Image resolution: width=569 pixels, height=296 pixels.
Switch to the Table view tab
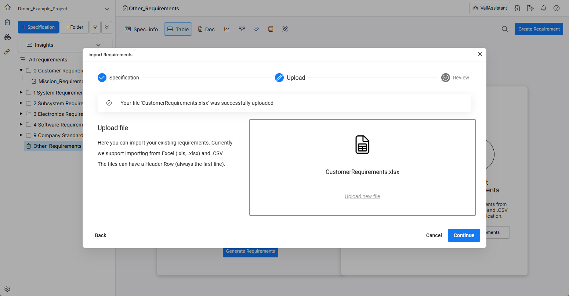point(178,29)
